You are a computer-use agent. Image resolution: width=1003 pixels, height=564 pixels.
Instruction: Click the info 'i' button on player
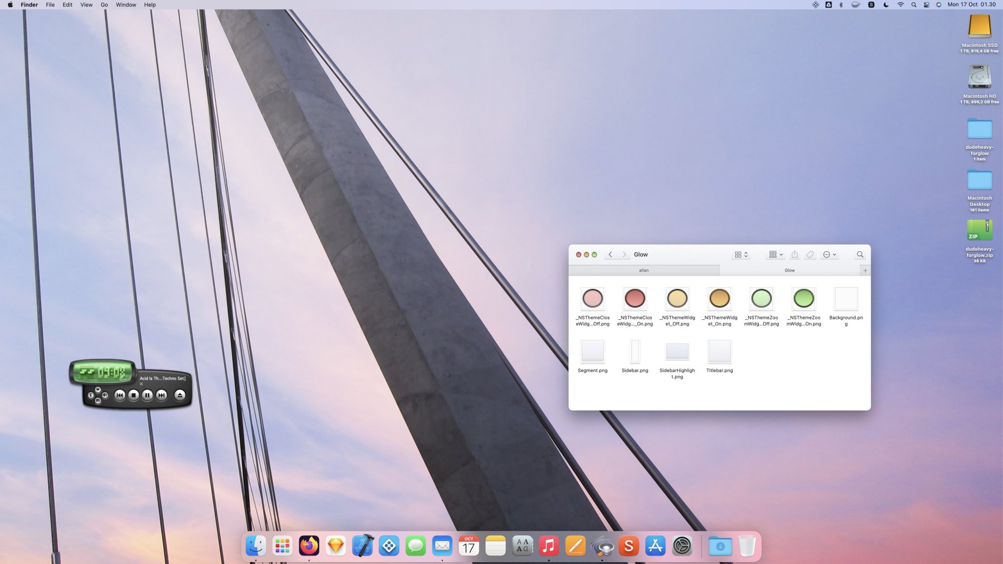(x=91, y=395)
